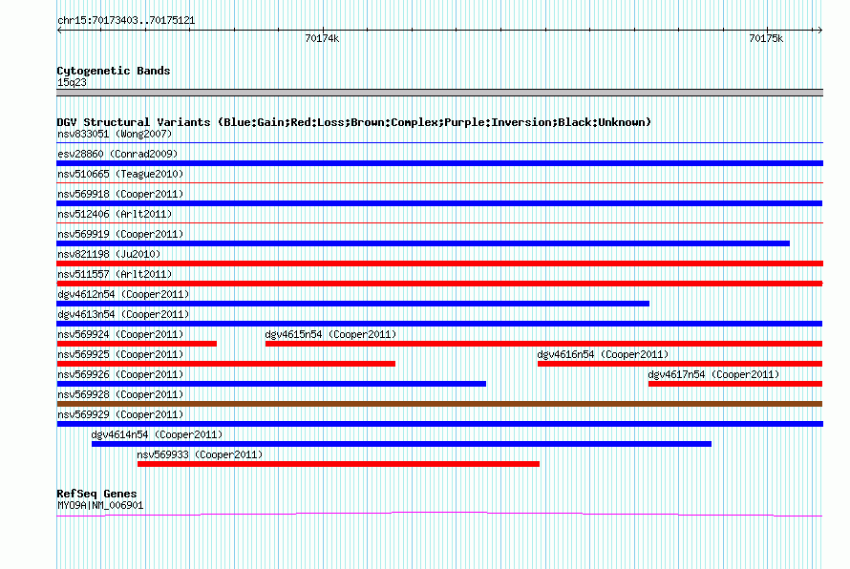Click the dgv4613n54 (Cooper2011) label
850x569 pixels.
coord(123,314)
